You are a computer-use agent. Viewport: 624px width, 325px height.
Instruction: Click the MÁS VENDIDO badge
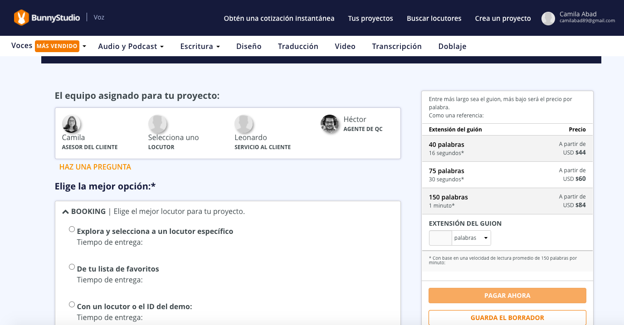pyautogui.click(x=57, y=46)
